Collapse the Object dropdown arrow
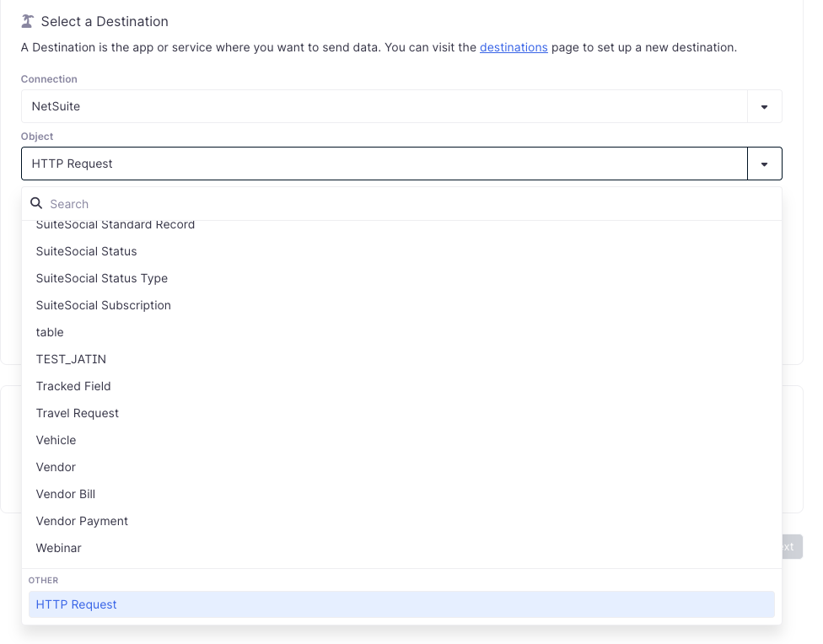This screenshot has width=823, height=644. pos(764,164)
